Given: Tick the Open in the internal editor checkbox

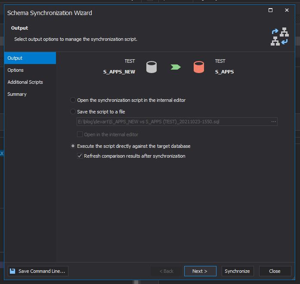Looking at the screenshot, I should [80, 134].
